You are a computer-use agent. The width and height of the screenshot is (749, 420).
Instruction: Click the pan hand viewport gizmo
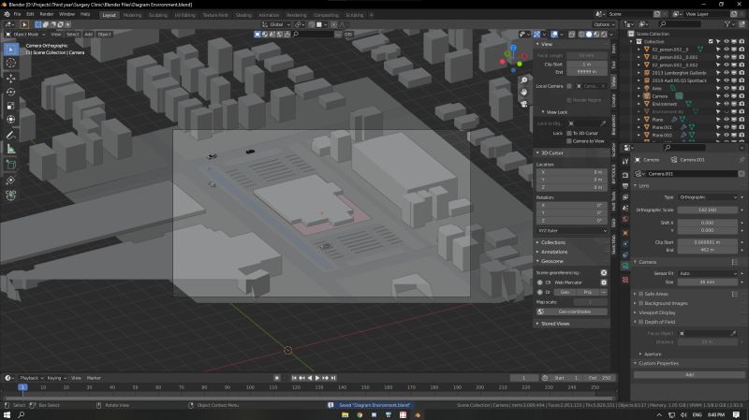point(524,92)
